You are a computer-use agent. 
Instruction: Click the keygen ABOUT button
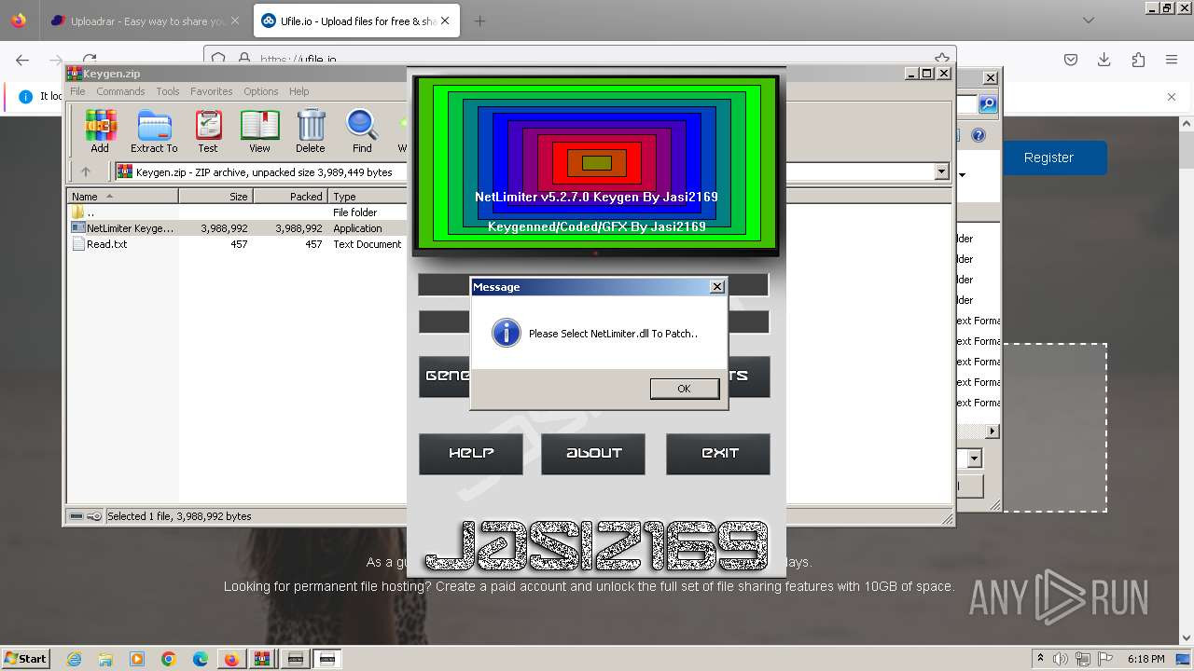[x=593, y=454]
